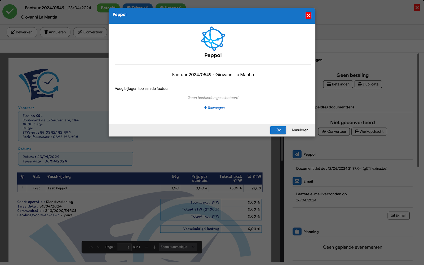
Task: Click Annuleren trash button in toolbar
Action: coord(55,32)
